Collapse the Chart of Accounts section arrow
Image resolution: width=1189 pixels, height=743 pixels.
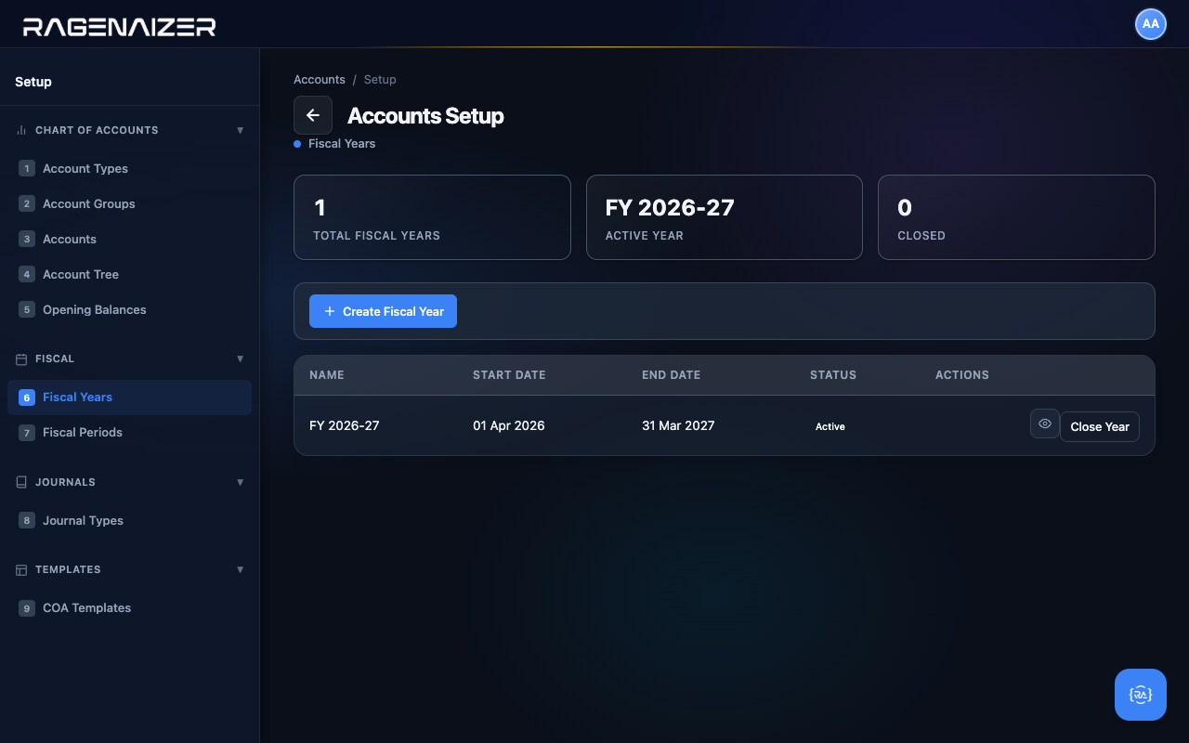click(241, 130)
